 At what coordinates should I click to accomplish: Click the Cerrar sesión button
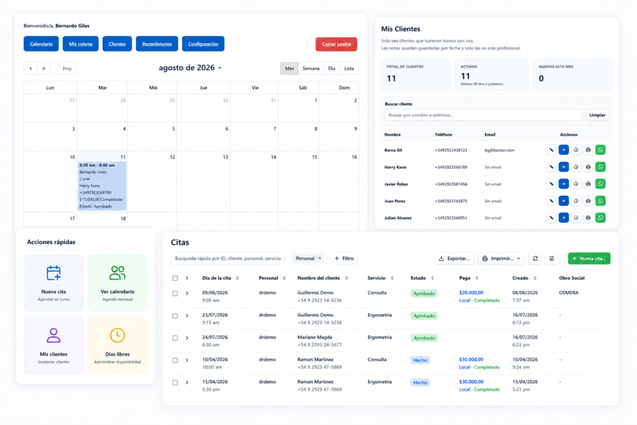pyautogui.click(x=337, y=44)
